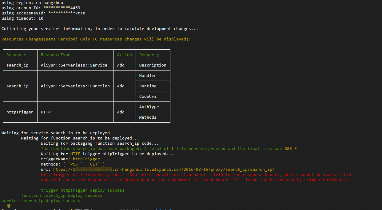Click the 'Description' property cell
The height and width of the screenshot is (210, 382).
(153, 65)
